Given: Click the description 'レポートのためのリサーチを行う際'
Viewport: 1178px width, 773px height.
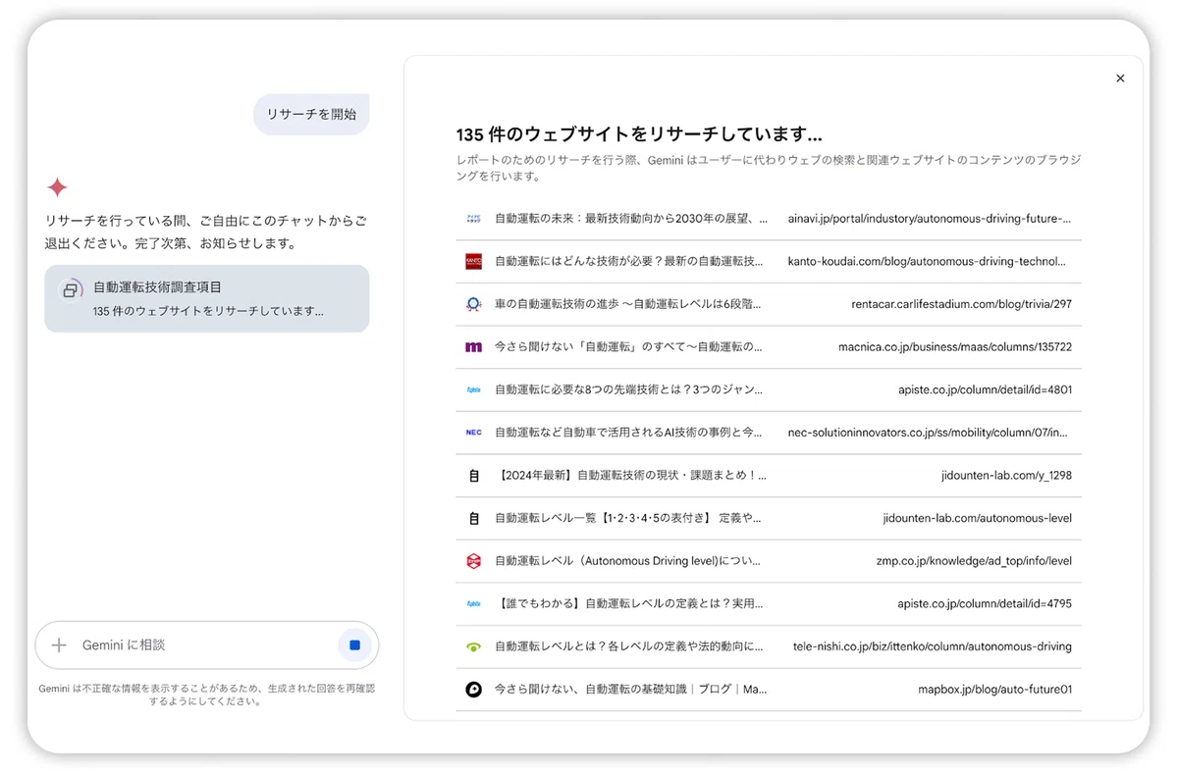Looking at the screenshot, I should (x=769, y=168).
